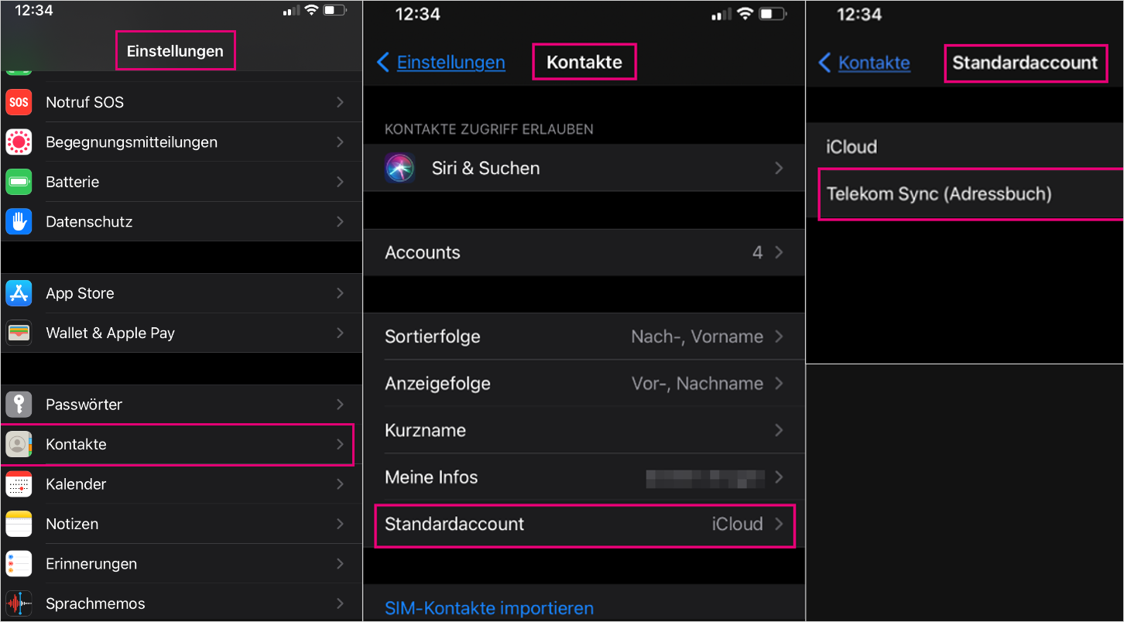Screen dimensions: 1124x622
Task: Go back via Kontakte link
Action: pyautogui.click(x=874, y=63)
